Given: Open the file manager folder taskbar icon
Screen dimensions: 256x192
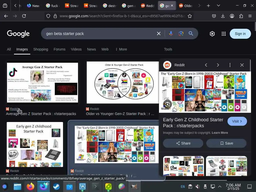Looking at the screenshot, I should tap(17, 186).
